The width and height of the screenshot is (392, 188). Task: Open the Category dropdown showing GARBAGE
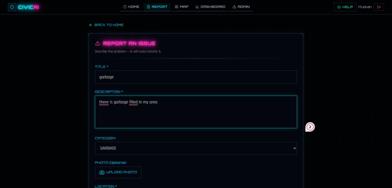coord(196,148)
